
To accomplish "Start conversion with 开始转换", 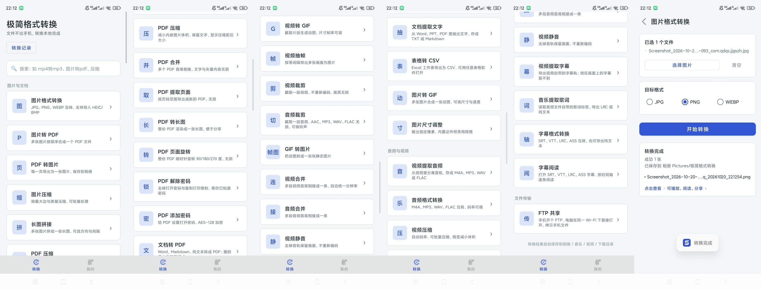I will tap(698, 129).
